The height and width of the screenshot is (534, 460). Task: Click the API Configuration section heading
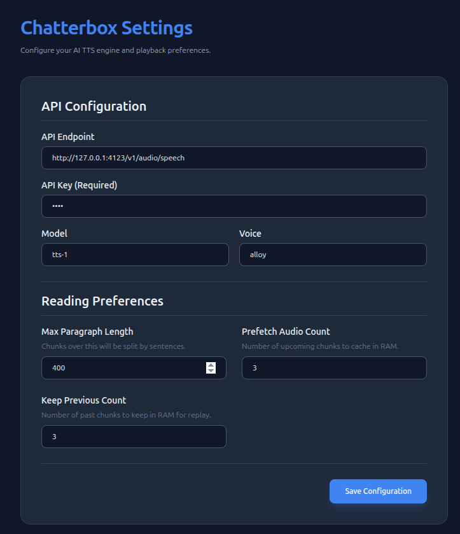coord(94,106)
